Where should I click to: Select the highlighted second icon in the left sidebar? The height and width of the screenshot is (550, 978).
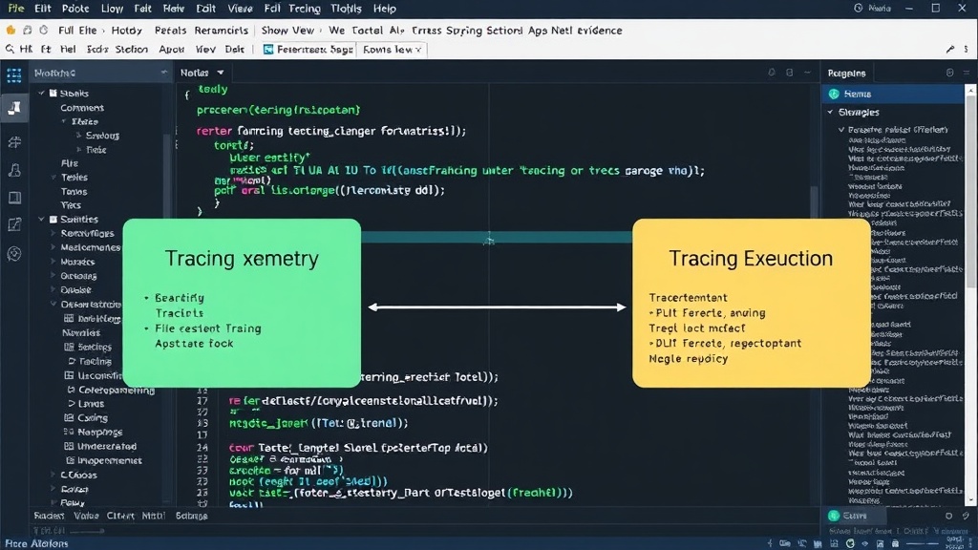pos(13,109)
